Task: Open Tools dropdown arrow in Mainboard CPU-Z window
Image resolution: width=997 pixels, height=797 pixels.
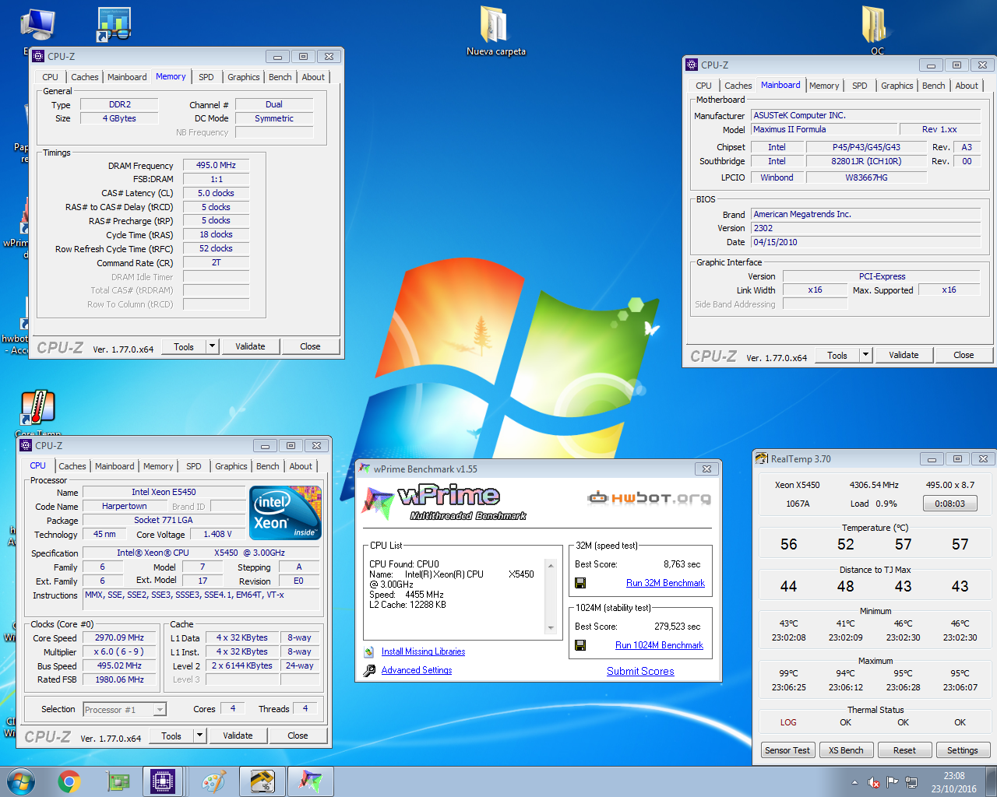Action: [x=865, y=355]
